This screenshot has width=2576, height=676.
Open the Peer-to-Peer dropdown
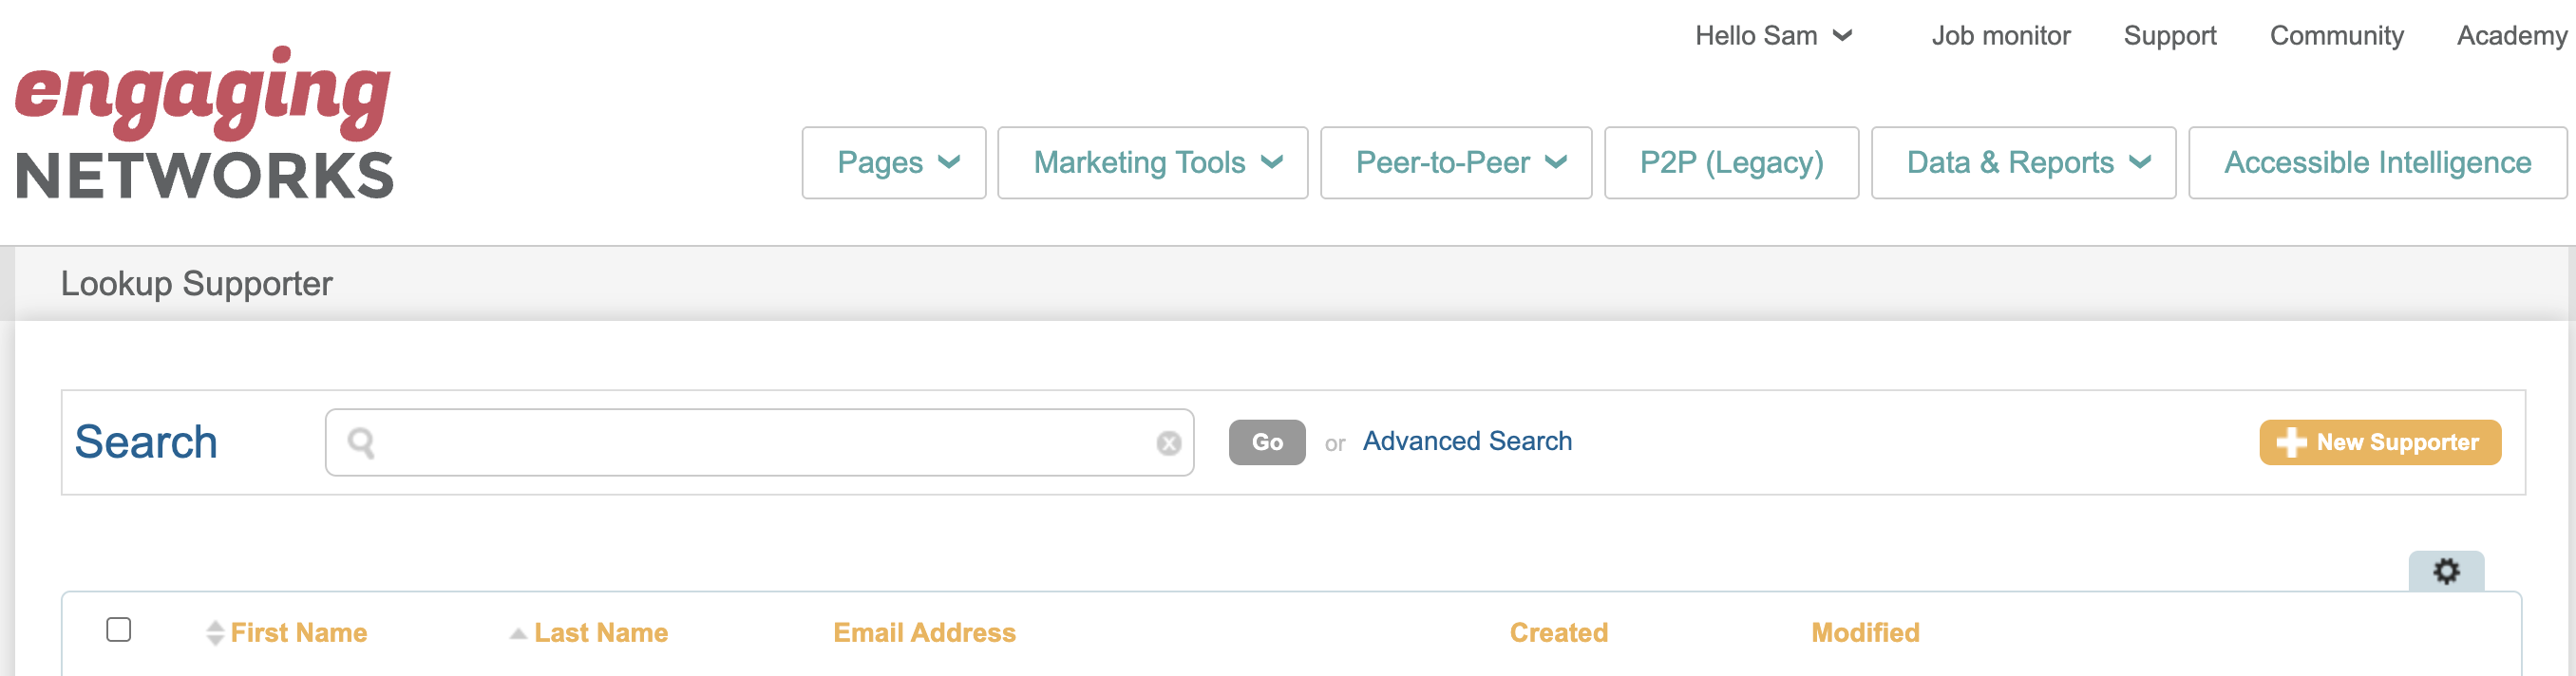[1455, 163]
